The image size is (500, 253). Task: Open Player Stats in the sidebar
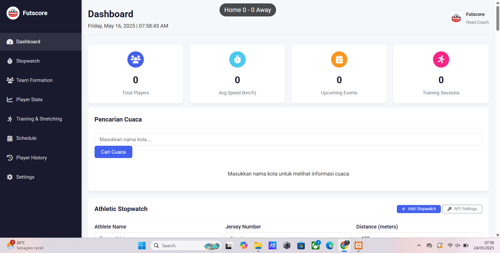[x=41, y=100]
